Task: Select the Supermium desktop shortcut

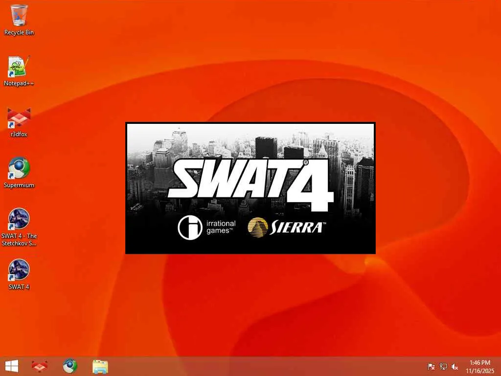Action: (19, 173)
